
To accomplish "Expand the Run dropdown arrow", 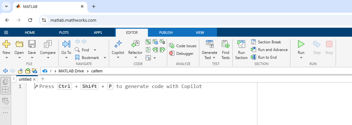I will point(301,58).
